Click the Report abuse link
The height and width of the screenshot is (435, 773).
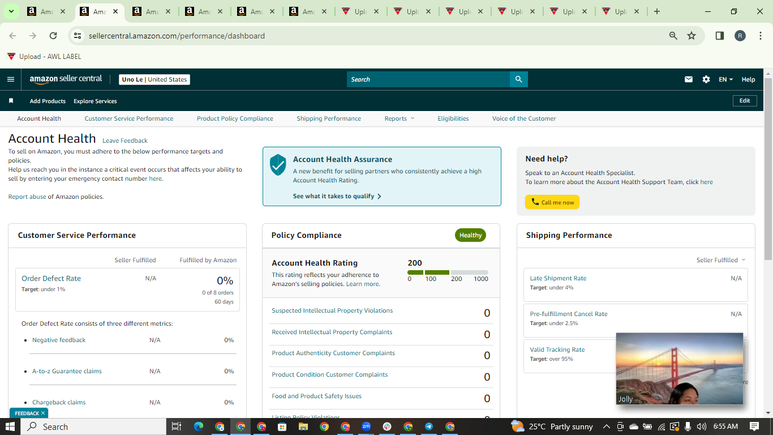coord(27,197)
